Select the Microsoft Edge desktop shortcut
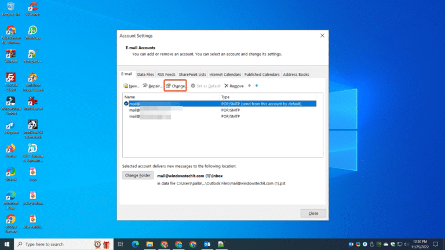This screenshot has width=445, height=250. click(11, 200)
